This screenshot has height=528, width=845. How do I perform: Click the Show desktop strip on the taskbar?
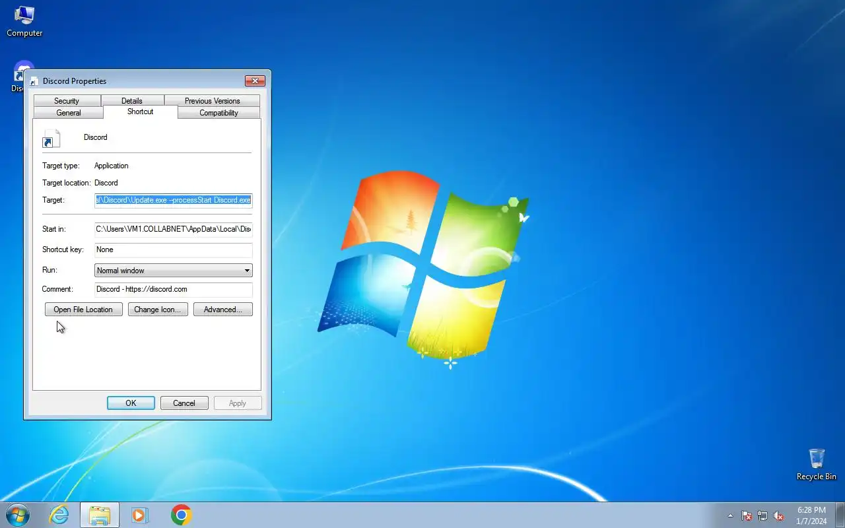coord(840,515)
